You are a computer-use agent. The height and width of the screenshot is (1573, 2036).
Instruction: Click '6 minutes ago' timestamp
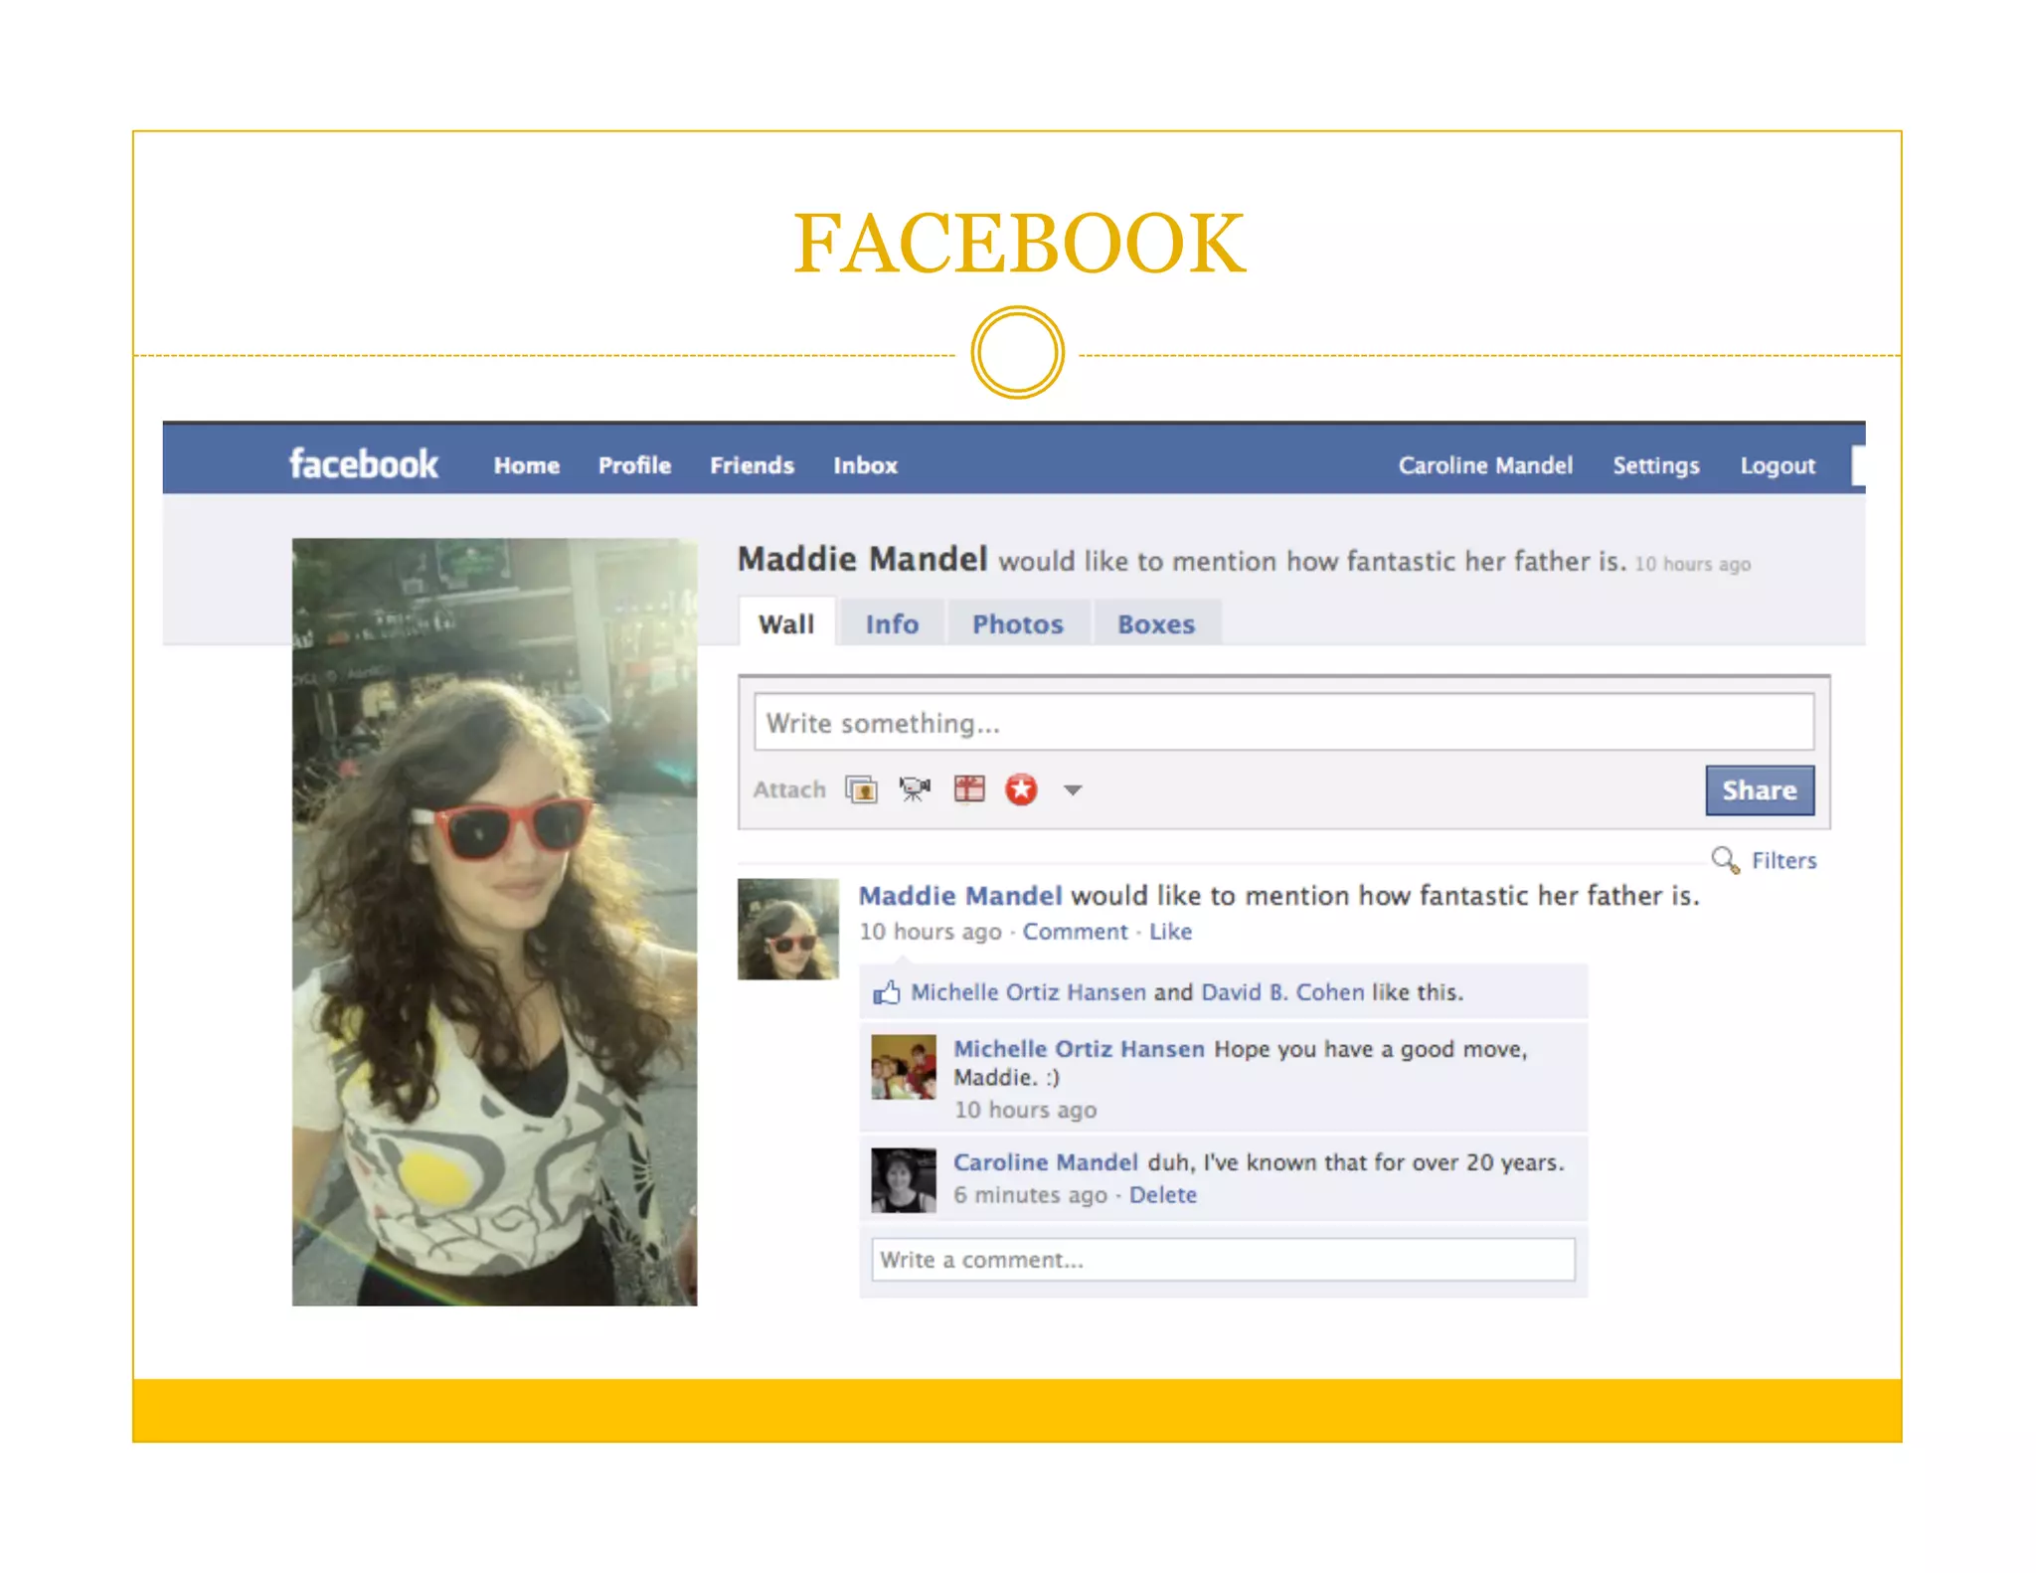pyautogui.click(x=1030, y=1195)
